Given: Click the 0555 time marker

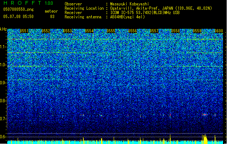Looking at the screenshot, I should [111, 31].
